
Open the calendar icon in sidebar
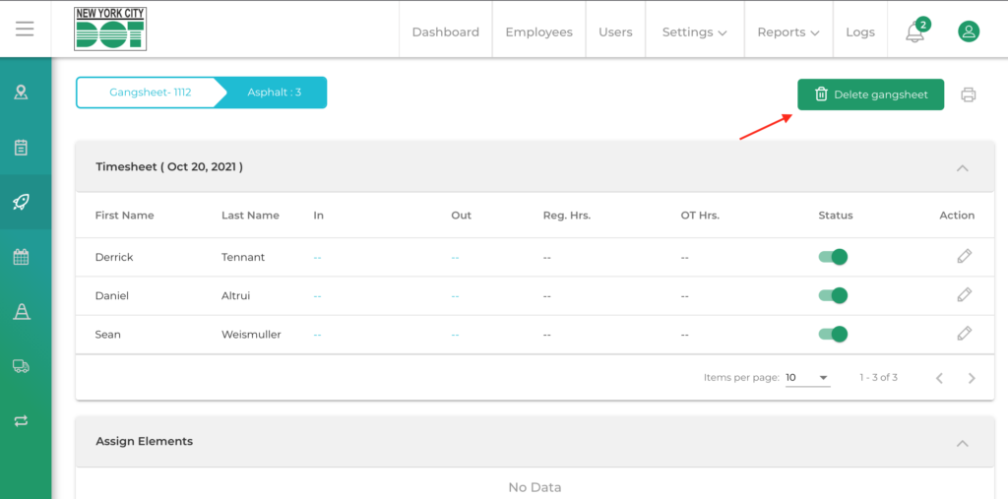[21, 257]
